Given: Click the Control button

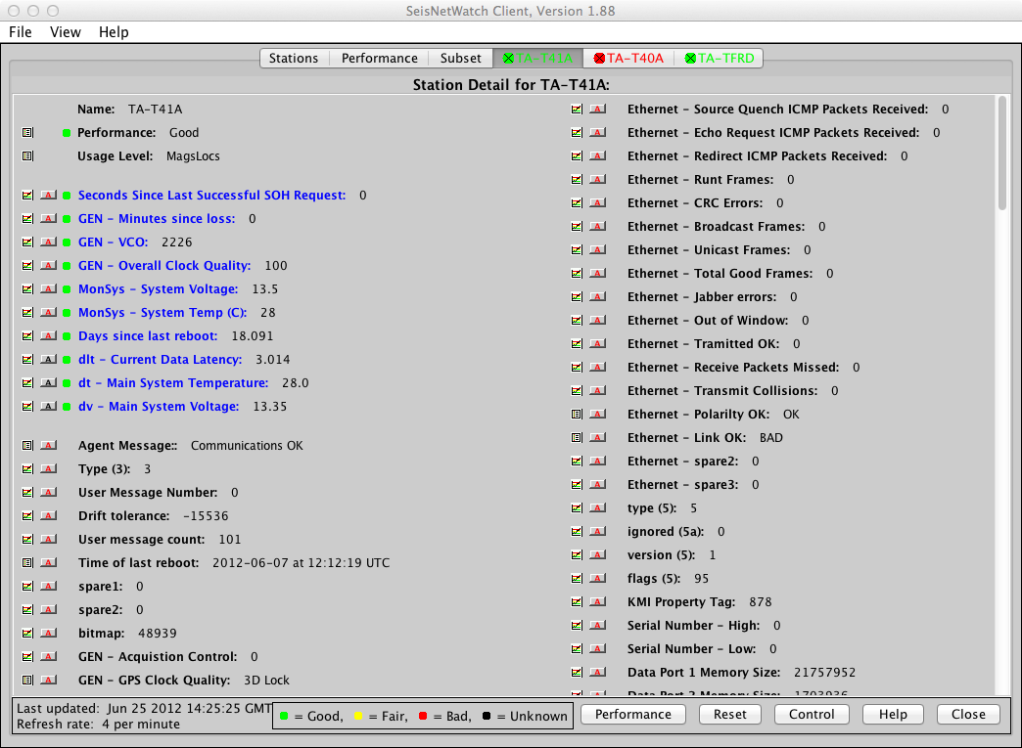Looking at the screenshot, I should click(812, 714).
